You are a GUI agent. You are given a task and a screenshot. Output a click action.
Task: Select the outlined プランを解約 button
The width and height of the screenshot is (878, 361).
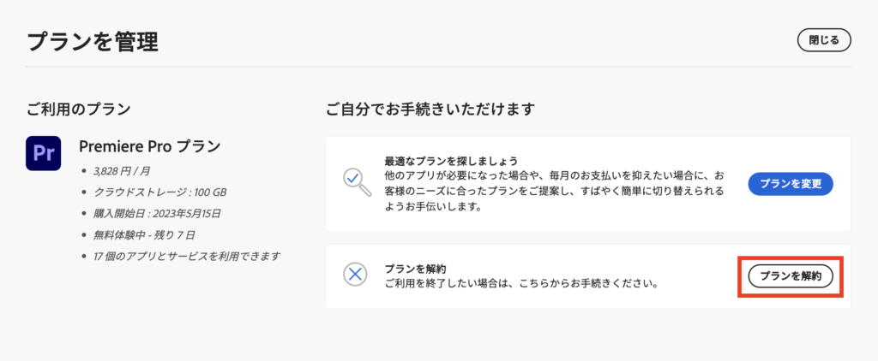(x=791, y=276)
